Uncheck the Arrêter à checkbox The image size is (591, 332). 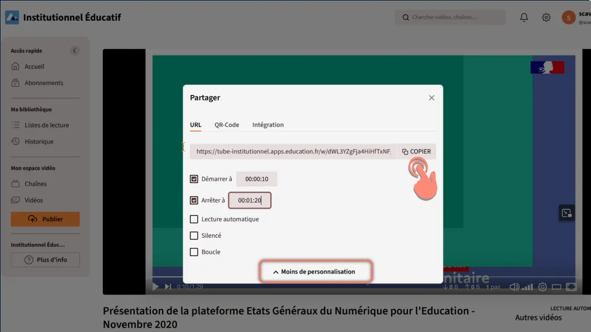[x=194, y=200]
